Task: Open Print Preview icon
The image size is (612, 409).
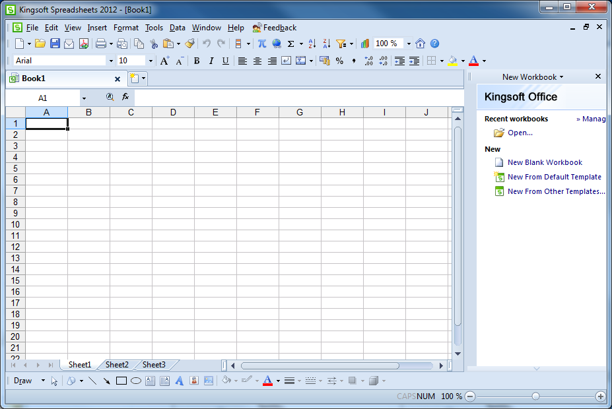Action: [122, 44]
